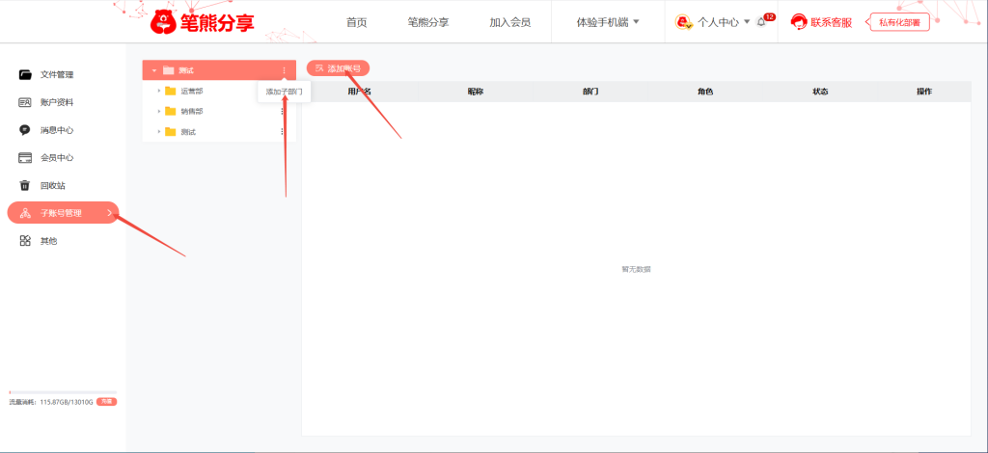Expand the 运营部 department node
The height and width of the screenshot is (453, 988).
click(159, 91)
